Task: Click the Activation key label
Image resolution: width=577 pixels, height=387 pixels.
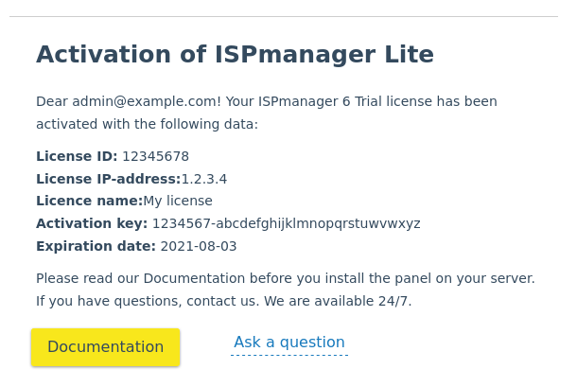Action: [x=92, y=223]
